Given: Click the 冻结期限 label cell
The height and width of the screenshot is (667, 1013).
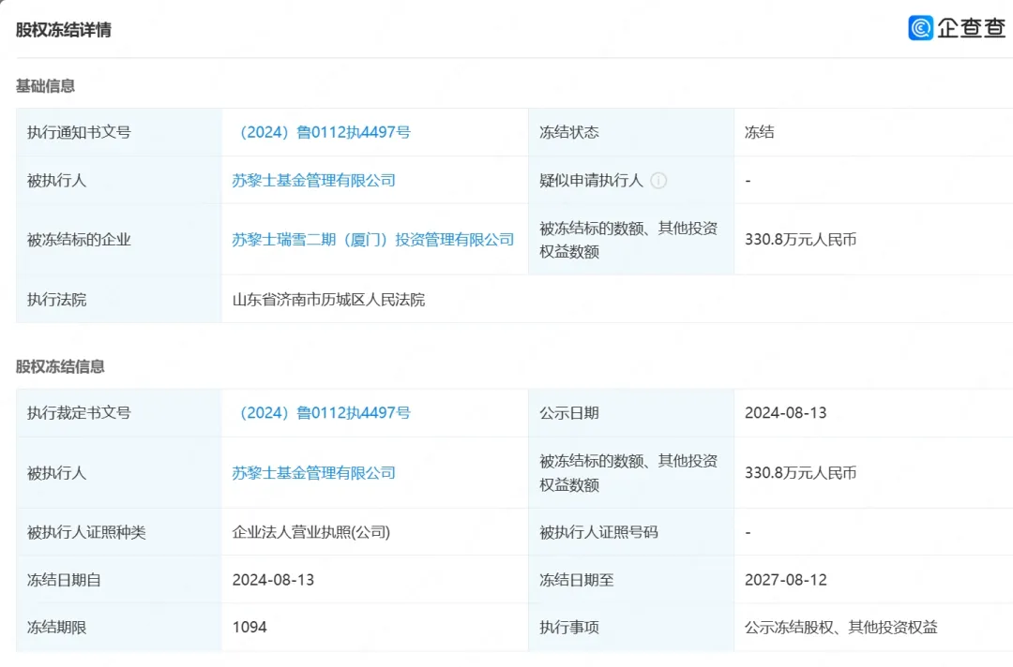Looking at the screenshot, I should (119, 627).
